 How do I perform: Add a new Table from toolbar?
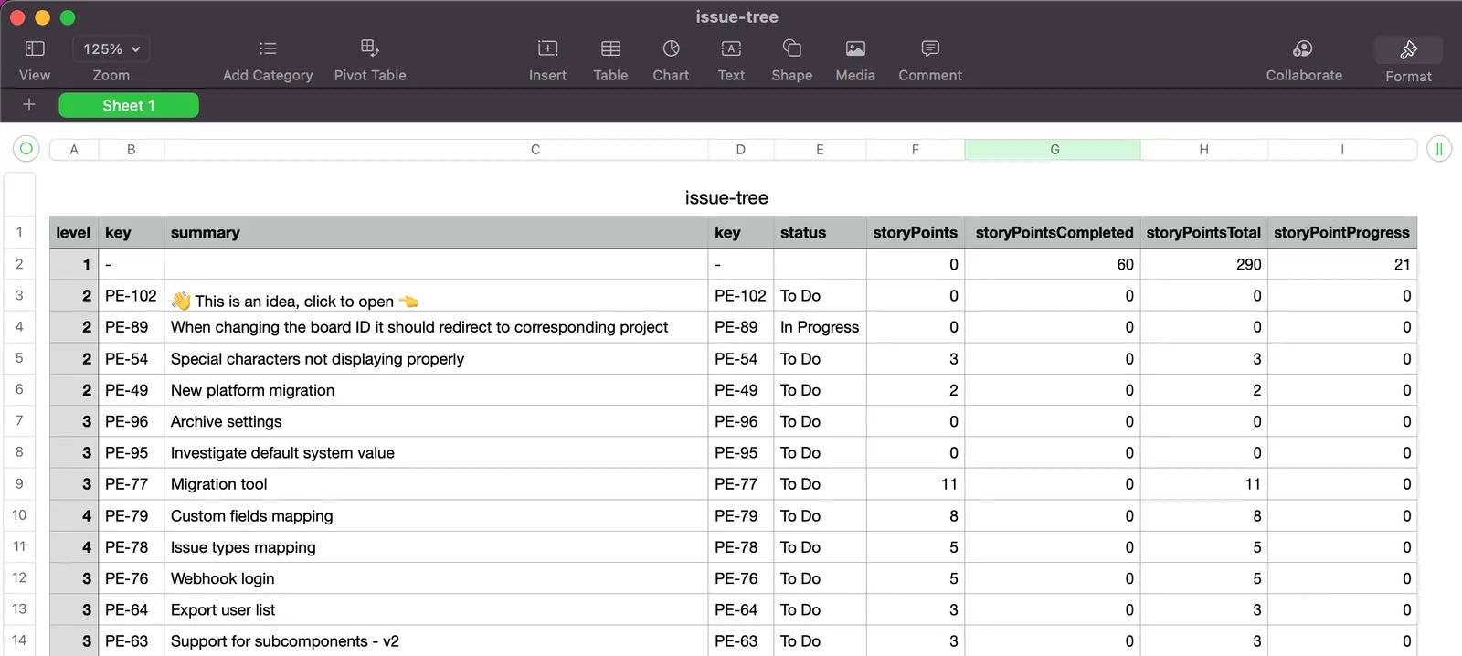[x=610, y=49]
